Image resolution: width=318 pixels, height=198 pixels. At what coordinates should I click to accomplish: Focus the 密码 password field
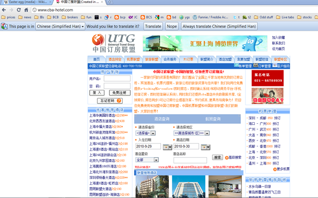tap(117, 86)
